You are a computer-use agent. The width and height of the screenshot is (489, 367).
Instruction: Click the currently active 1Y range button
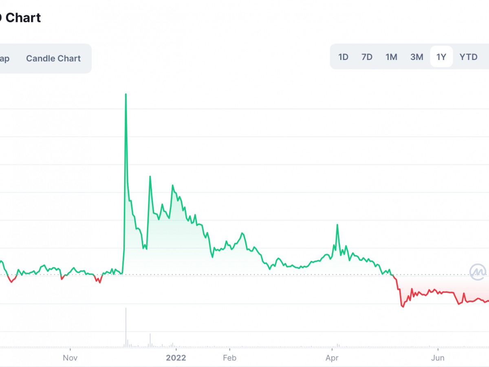coord(441,57)
